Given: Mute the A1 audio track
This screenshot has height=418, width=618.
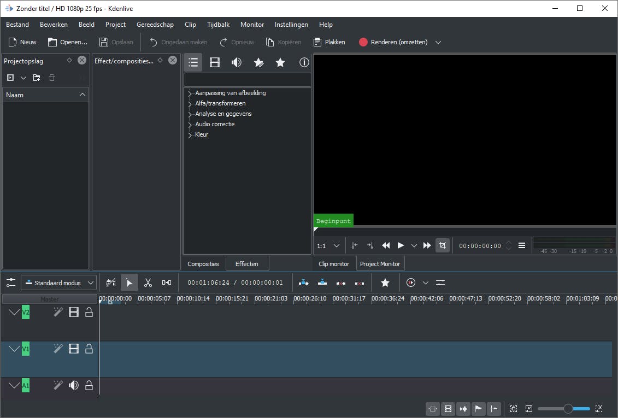Looking at the screenshot, I should 74,385.
